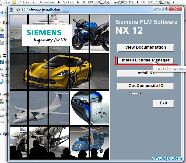Select last UG_NX12.0正式版 path segment
The width and height of the screenshot is (186, 163).
156,2
